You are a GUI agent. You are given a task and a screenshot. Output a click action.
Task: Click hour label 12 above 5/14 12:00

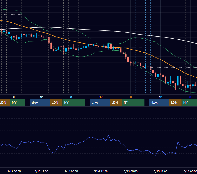[x=101, y=97]
